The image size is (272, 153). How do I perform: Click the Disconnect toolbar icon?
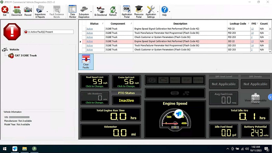pyautogui.click(x=17, y=11)
